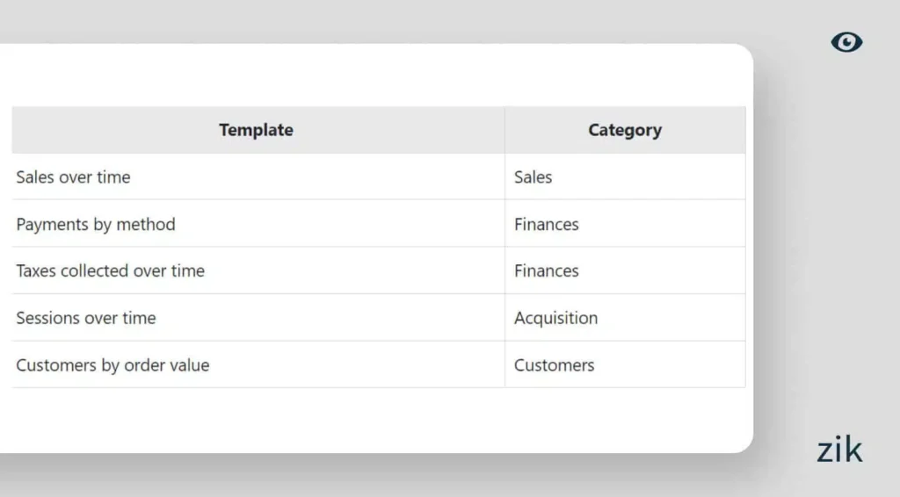Pick the Customers by order value template
This screenshot has width=900, height=497.
coord(112,365)
